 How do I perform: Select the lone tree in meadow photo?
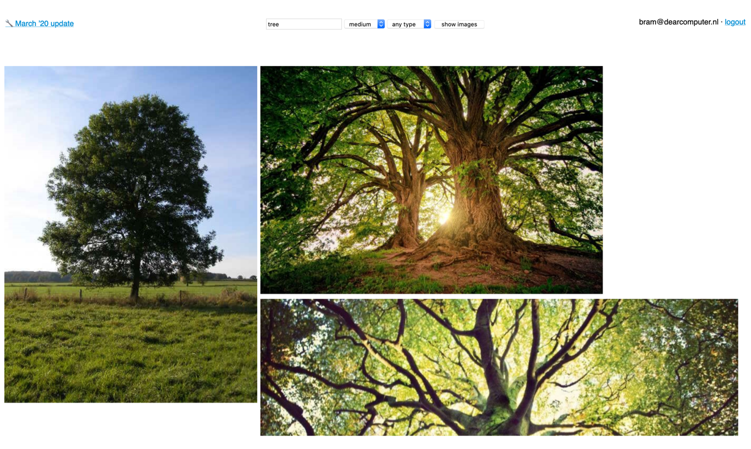point(131,233)
